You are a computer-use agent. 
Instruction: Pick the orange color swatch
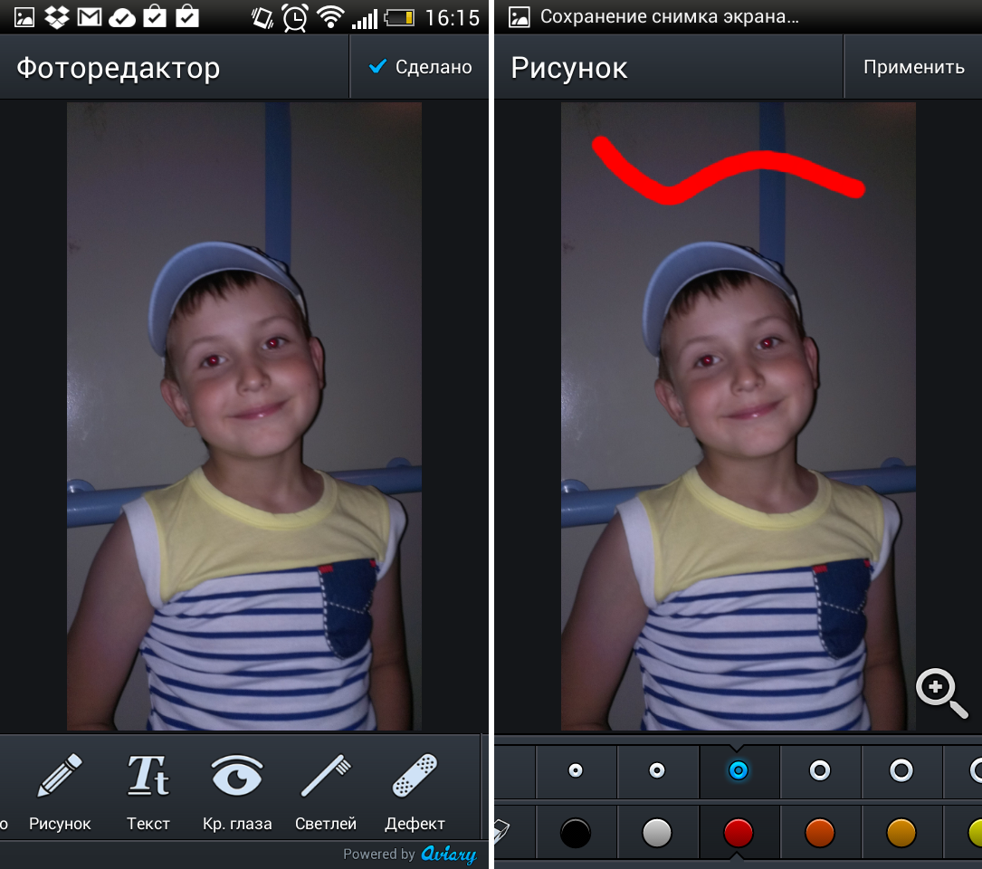click(x=820, y=833)
